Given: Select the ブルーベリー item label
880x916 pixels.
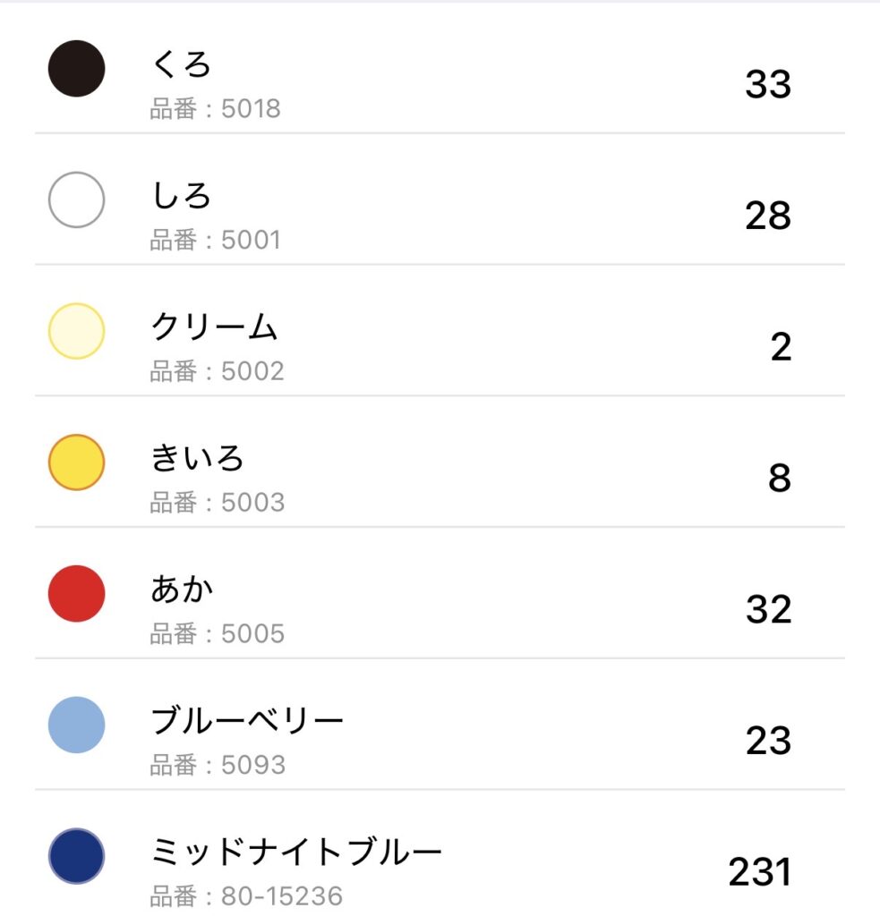Looking at the screenshot, I should pos(248,721).
